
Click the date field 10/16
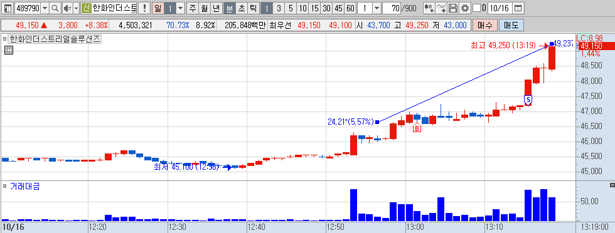click(500, 8)
